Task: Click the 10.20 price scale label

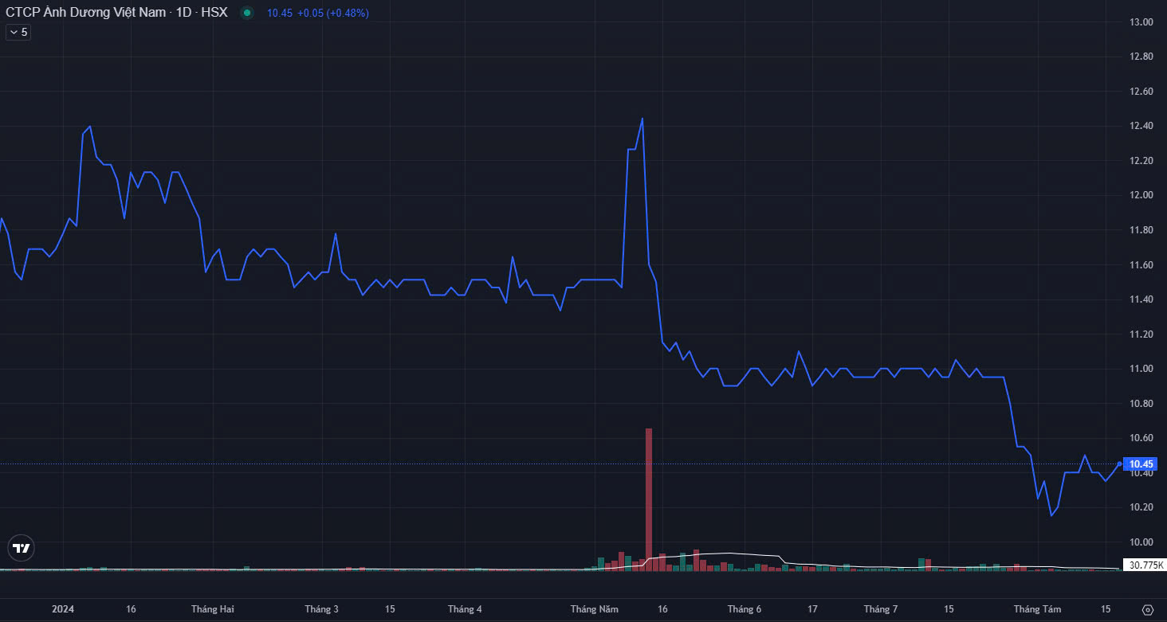Action: pyautogui.click(x=1142, y=507)
